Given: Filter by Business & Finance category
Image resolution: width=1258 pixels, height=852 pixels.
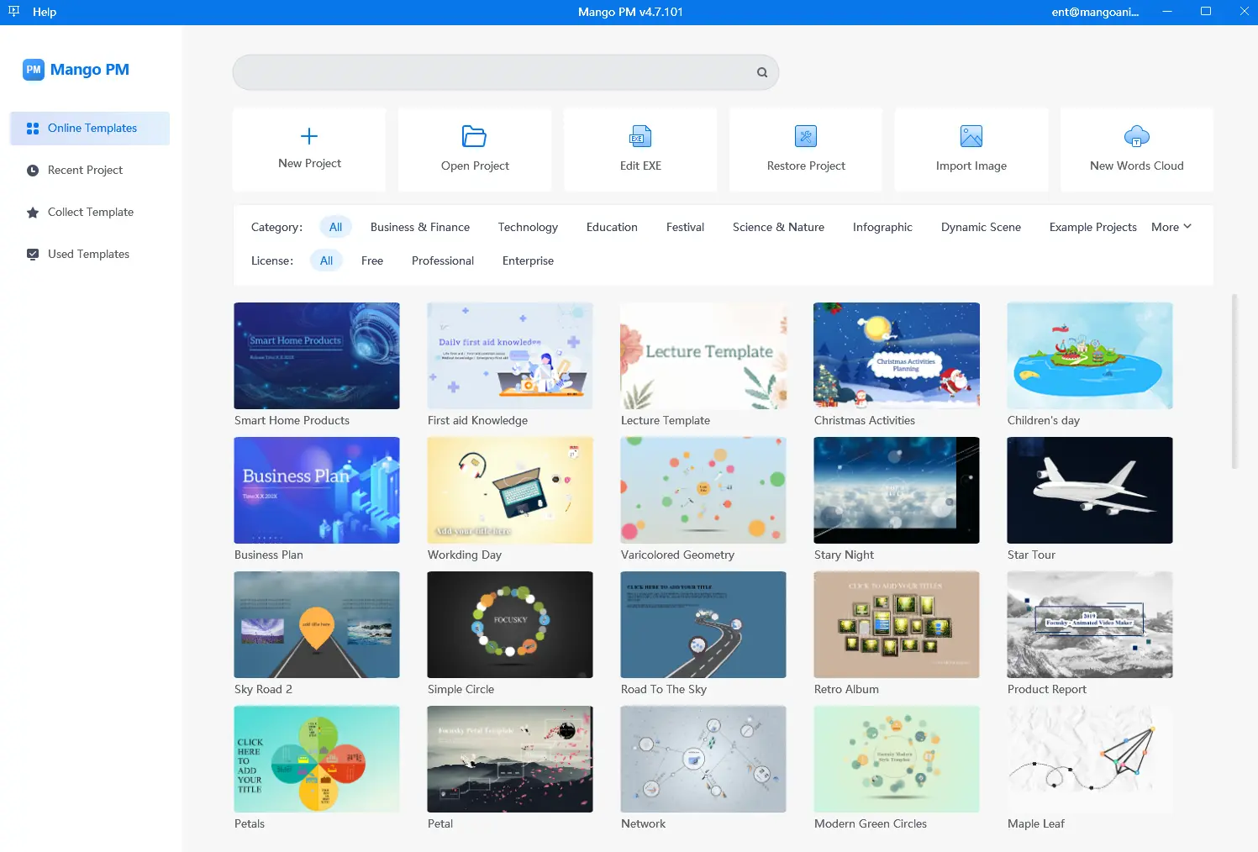Looking at the screenshot, I should (419, 227).
